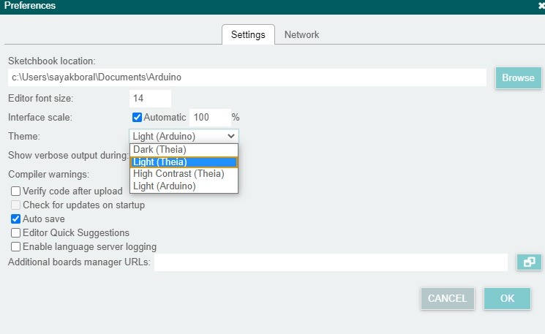Image resolution: width=545 pixels, height=334 pixels.
Task: Click the 'Editor font size:' label
Action: 41,99
